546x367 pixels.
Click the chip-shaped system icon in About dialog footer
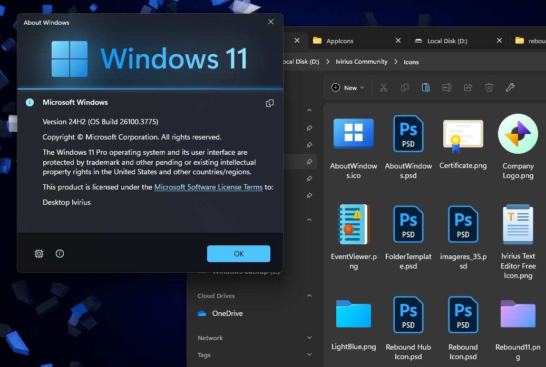click(x=39, y=254)
